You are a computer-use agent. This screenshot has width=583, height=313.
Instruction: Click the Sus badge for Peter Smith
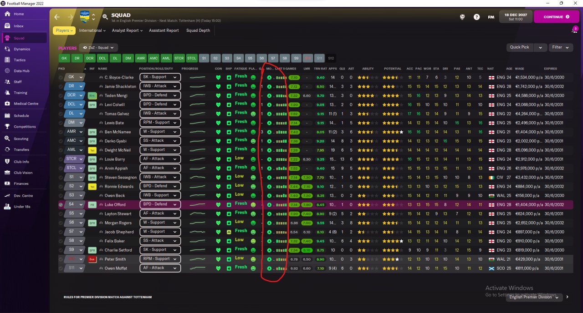[92, 259]
